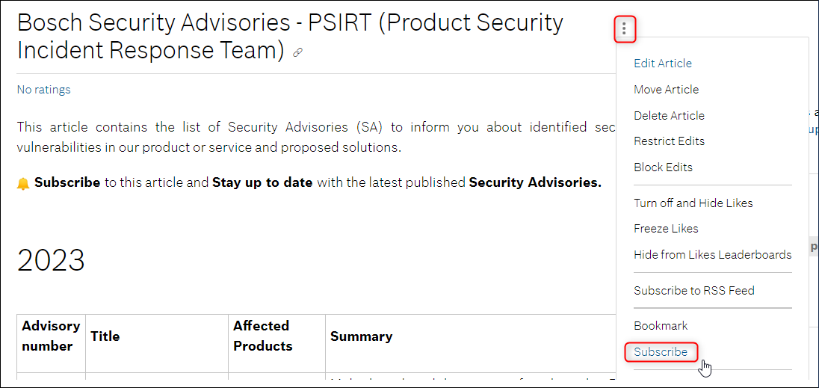
Task: Bookmark this article from the menu
Action: 661,326
